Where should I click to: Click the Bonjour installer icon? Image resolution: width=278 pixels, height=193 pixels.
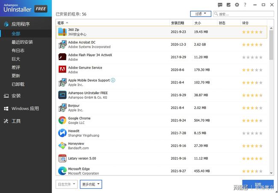point(62,108)
